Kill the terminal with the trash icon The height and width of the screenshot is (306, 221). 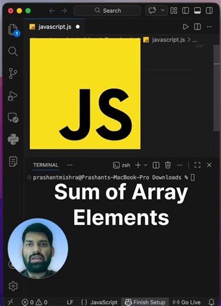pos(168,165)
